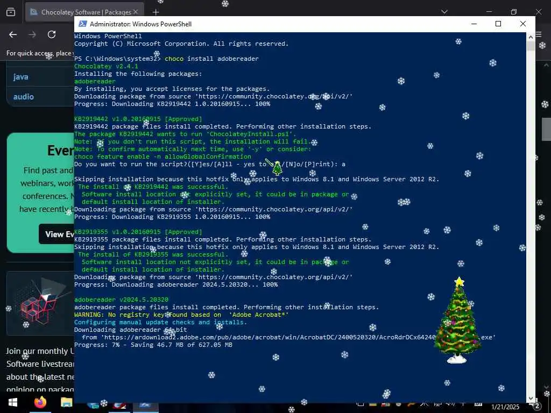The image size is (551, 413).
Task: Open Firefox View in the browser
Action: 11,12
